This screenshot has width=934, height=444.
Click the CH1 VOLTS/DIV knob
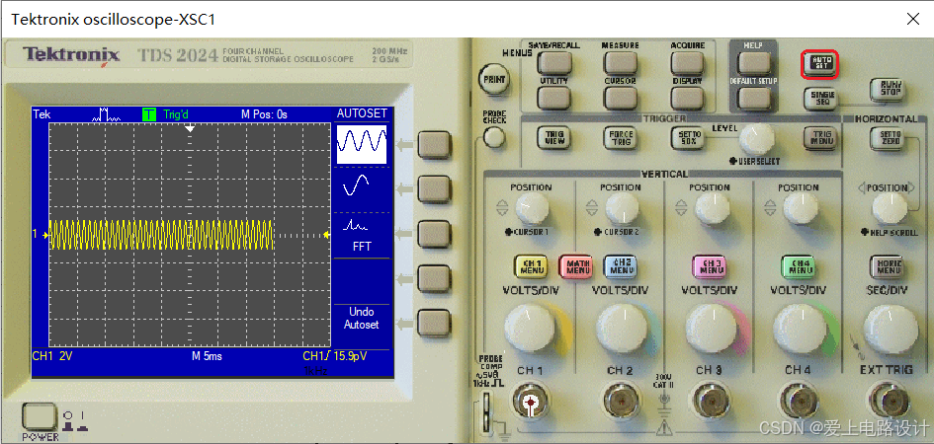pos(530,329)
